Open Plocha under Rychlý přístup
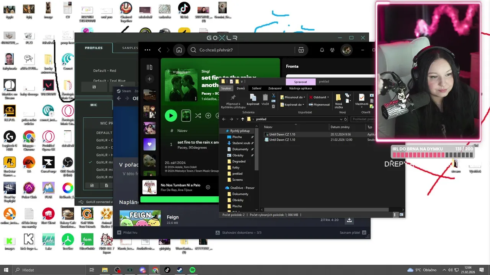This screenshot has height=275, width=490. click(237, 137)
